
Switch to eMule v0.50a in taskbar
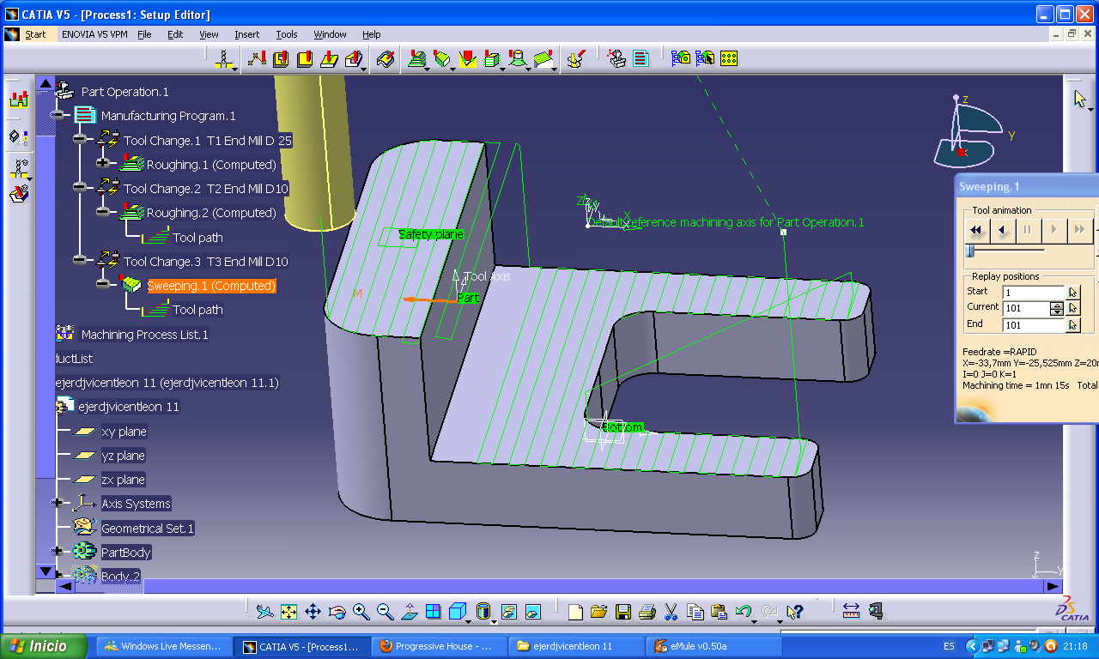click(x=713, y=646)
